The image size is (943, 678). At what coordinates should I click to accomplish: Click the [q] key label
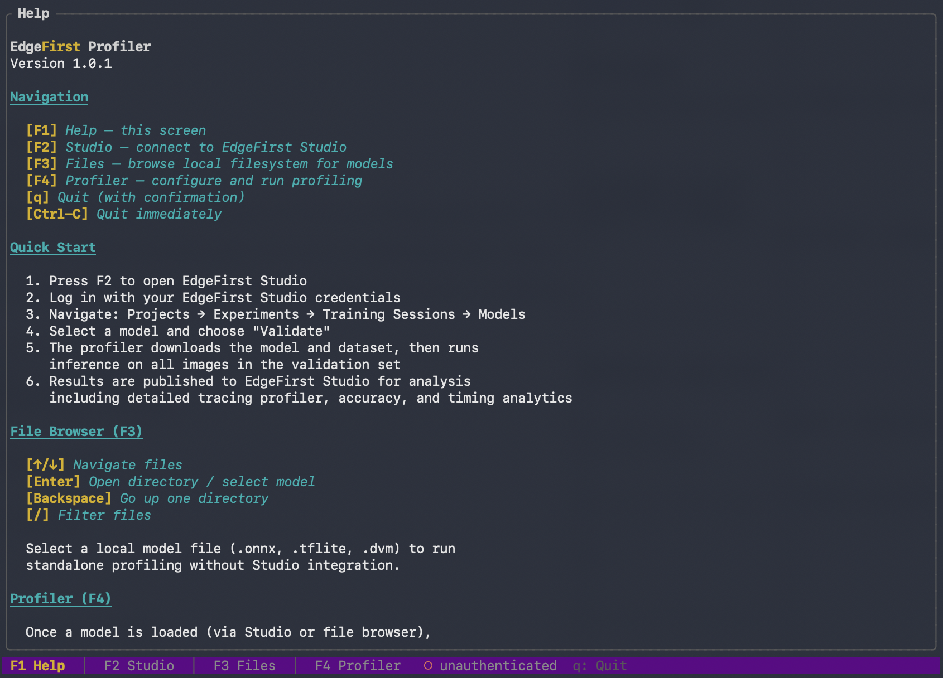tap(38, 197)
